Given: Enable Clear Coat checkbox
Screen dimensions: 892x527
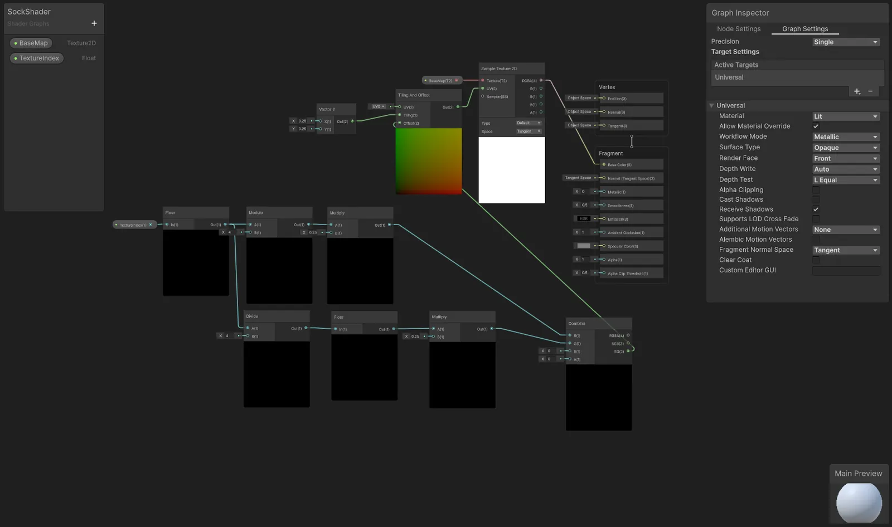Looking at the screenshot, I should [x=816, y=260].
